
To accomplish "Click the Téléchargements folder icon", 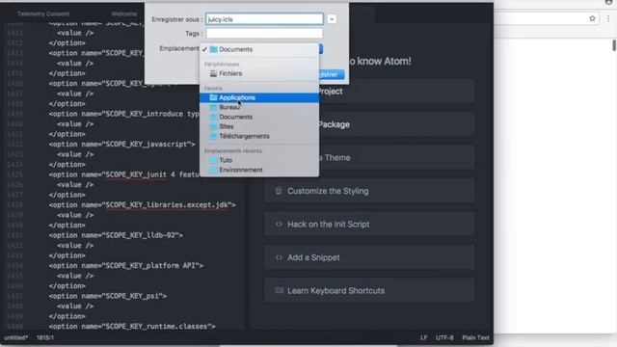I will (213, 136).
